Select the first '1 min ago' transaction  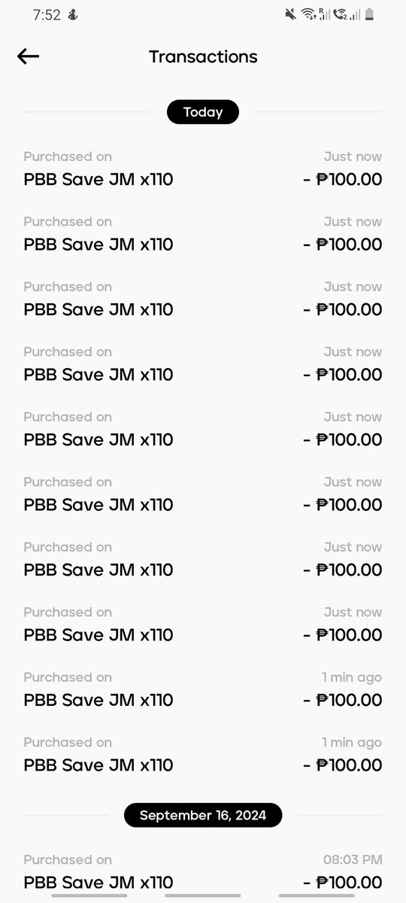(x=203, y=689)
